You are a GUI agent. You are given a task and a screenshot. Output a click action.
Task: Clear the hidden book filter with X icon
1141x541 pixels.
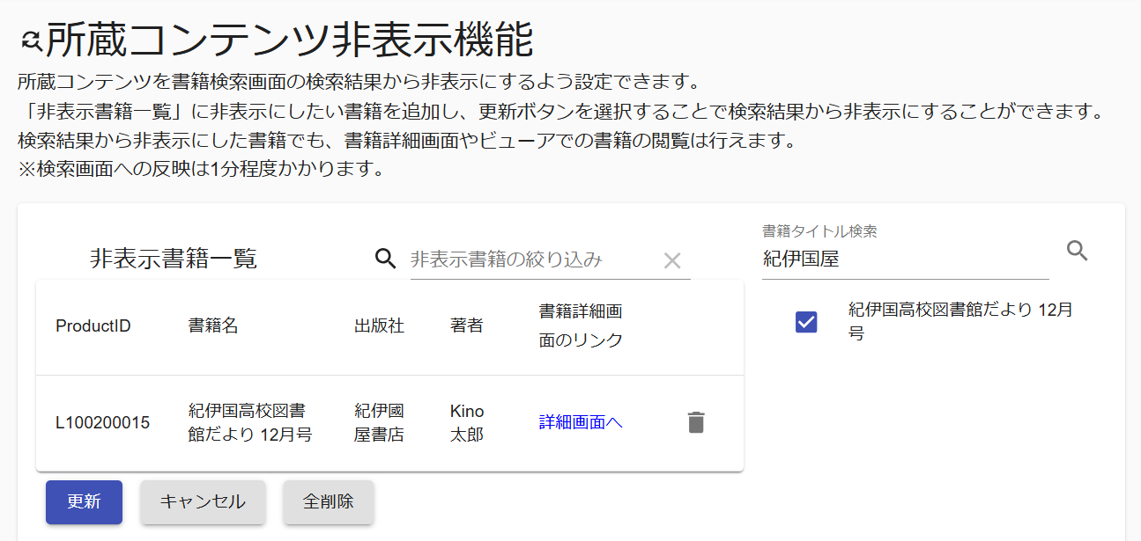(x=672, y=260)
